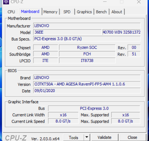The image size is (149, 141).
Task: Expand the Tools dropdown arrow
Action: click(87, 137)
